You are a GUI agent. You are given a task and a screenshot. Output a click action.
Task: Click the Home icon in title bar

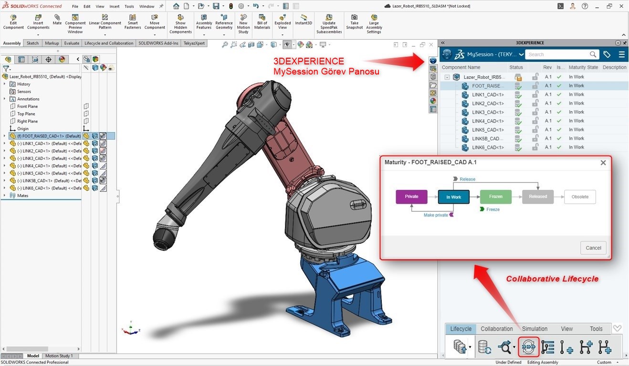pyautogui.click(x=177, y=6)
